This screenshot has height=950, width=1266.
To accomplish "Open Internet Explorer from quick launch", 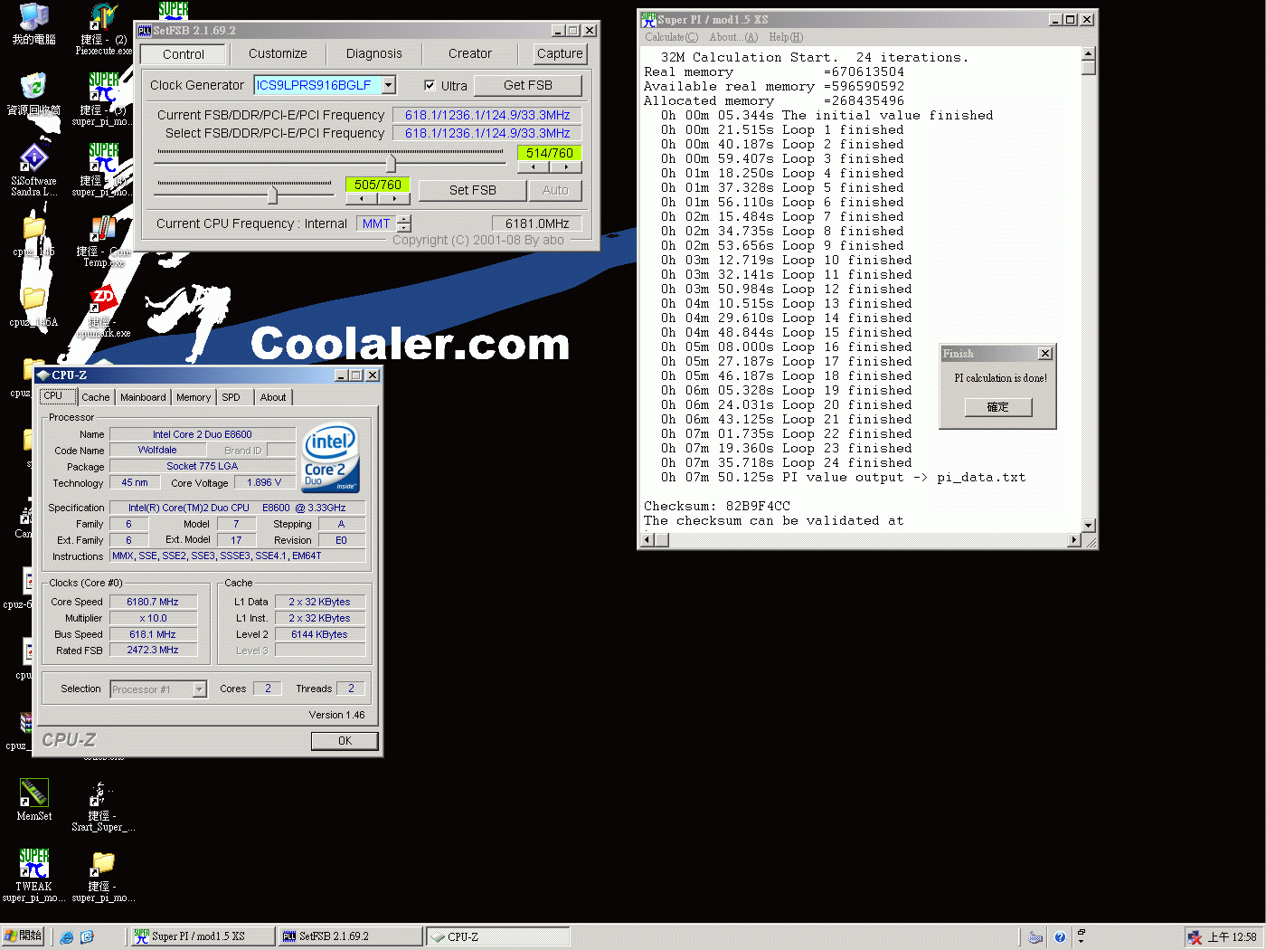I will [x=67, y=937].
